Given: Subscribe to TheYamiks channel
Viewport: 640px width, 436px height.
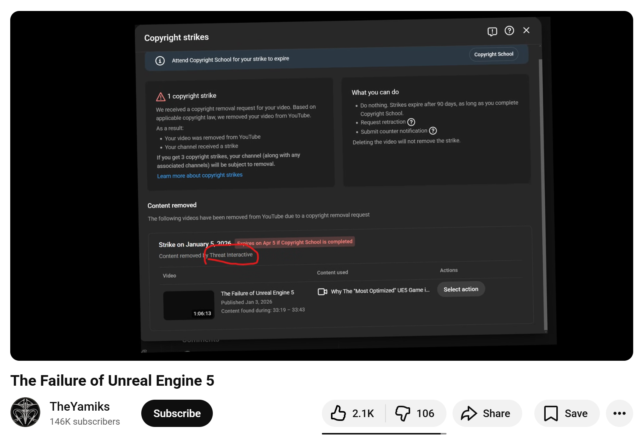Looking at the screenshot, I should click(x=177, y=413).
